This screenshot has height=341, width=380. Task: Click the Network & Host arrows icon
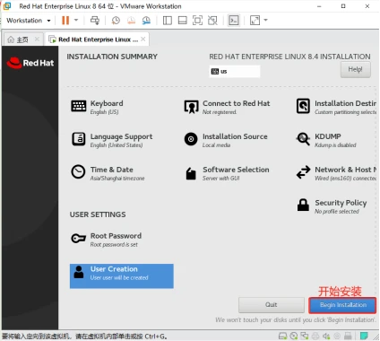pyautogui.click(x=303, y=172)
